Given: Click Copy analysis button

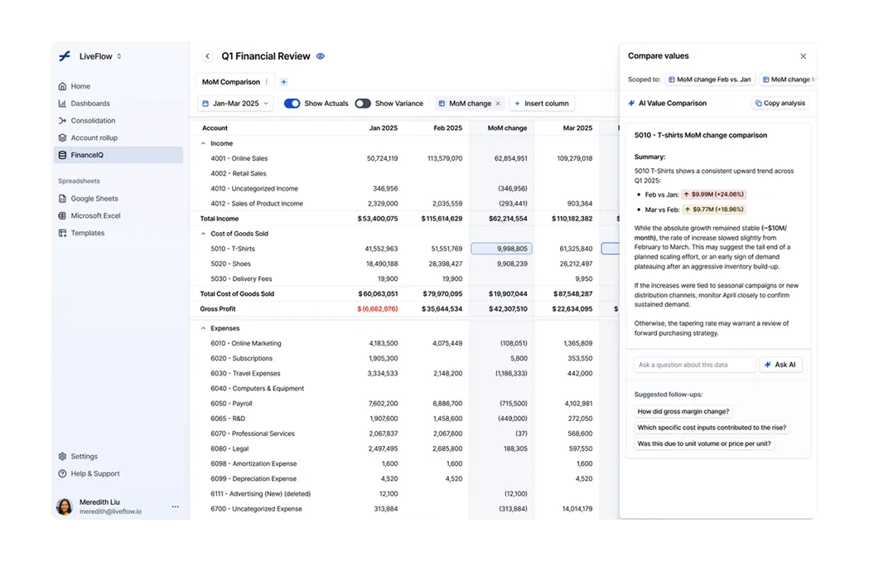Looking at the screenshot, I should click(x=780, y=103).
